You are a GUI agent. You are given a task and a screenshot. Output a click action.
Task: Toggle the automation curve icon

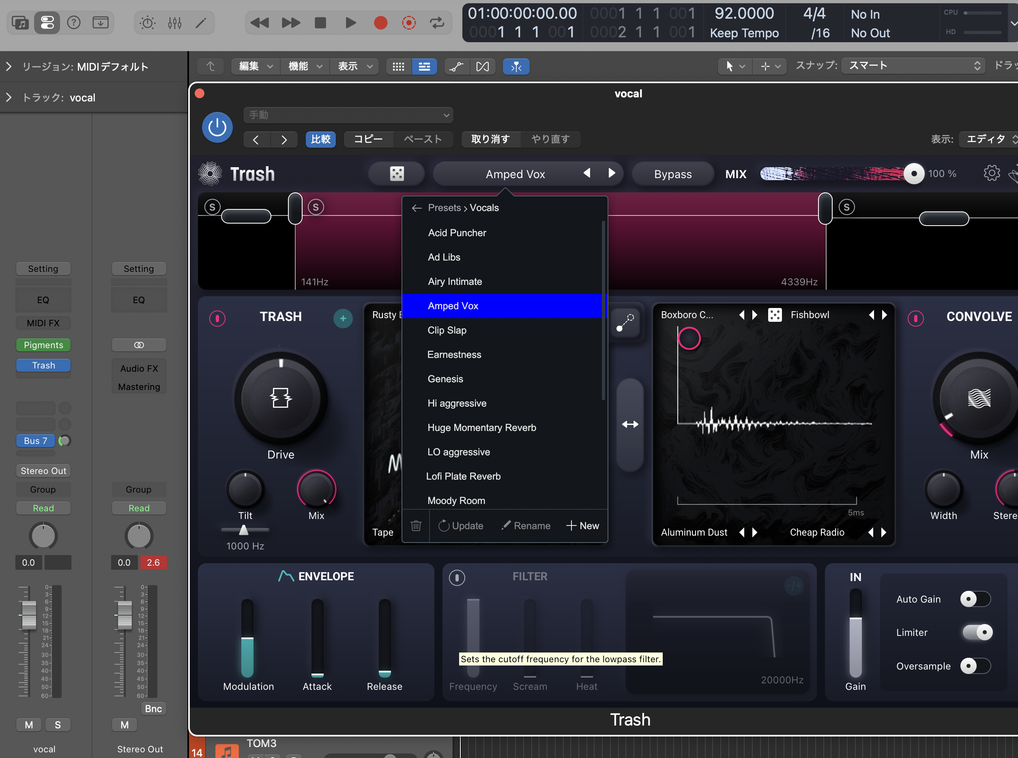pyautogui.click(x=456, y=67)
